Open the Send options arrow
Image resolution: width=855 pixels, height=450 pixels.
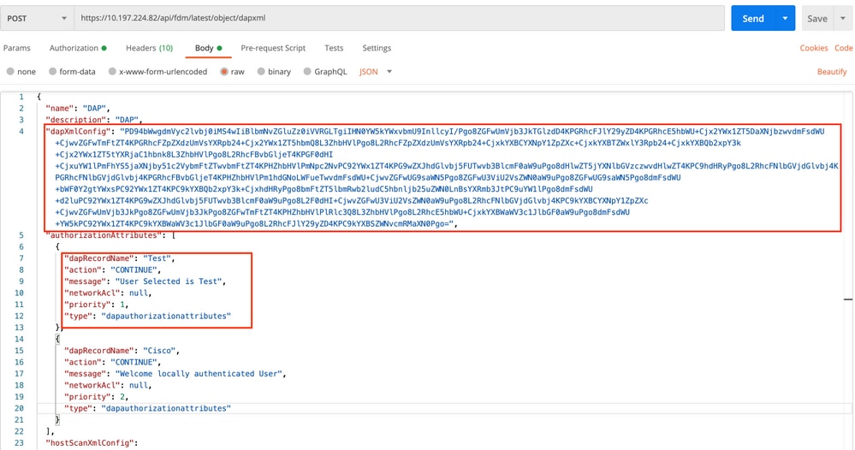[x=785, y=19]
